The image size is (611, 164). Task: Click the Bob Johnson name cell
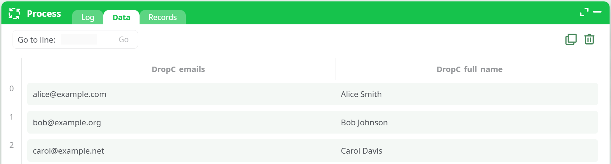tap(364, 122)
